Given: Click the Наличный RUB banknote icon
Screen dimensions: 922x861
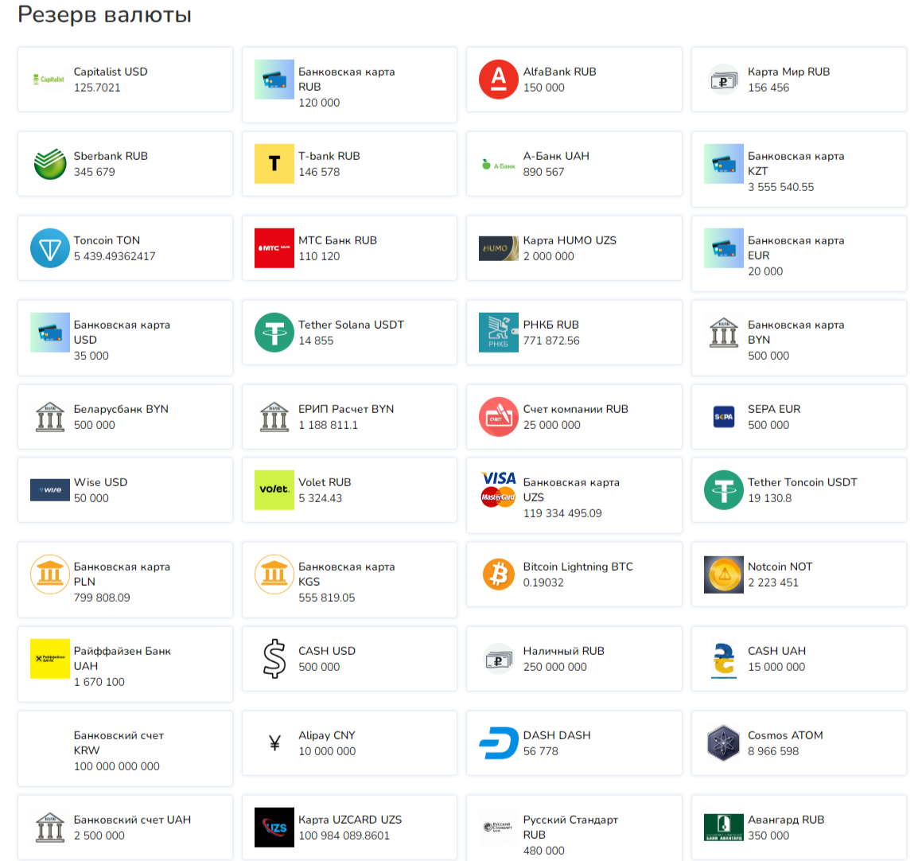Looking at the screenshot, I should point(499,659).
